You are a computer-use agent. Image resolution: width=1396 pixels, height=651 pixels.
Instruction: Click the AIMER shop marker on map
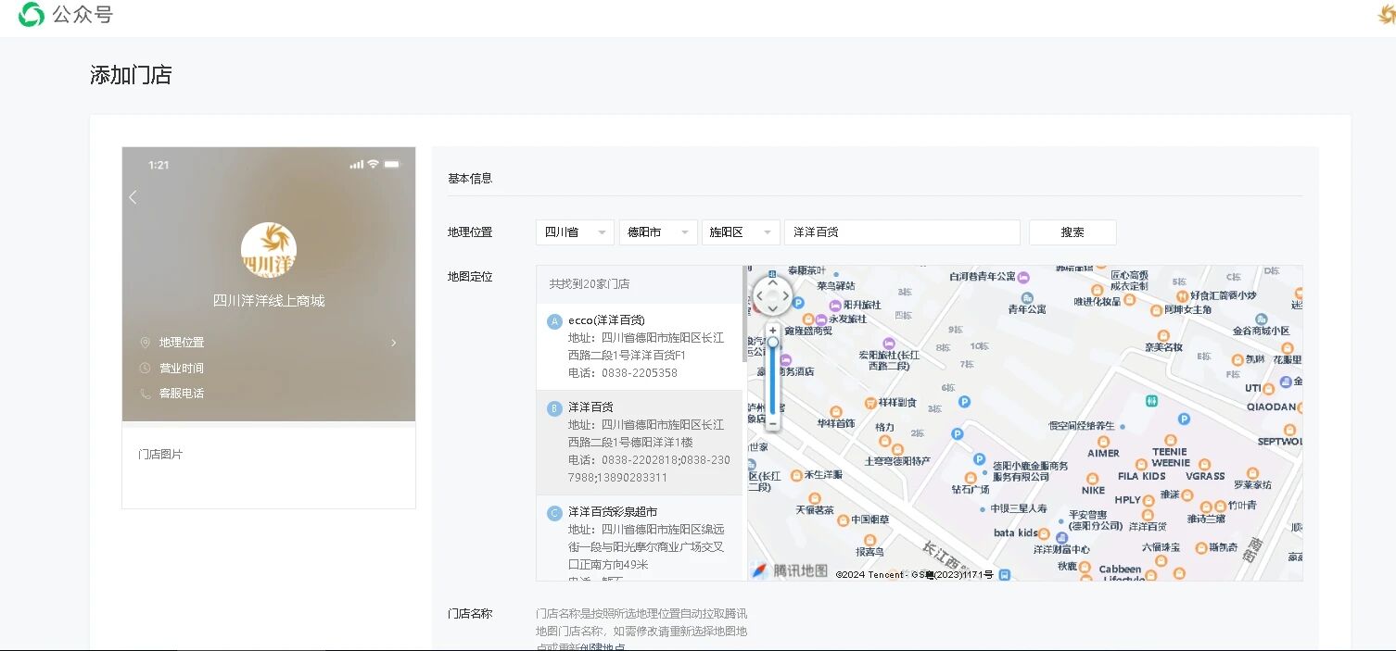pos(1103,440)
